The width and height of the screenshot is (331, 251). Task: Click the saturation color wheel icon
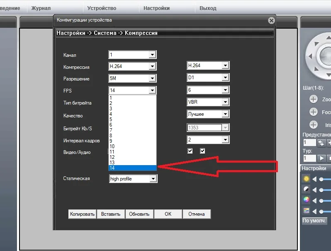(x=306, y=200)
